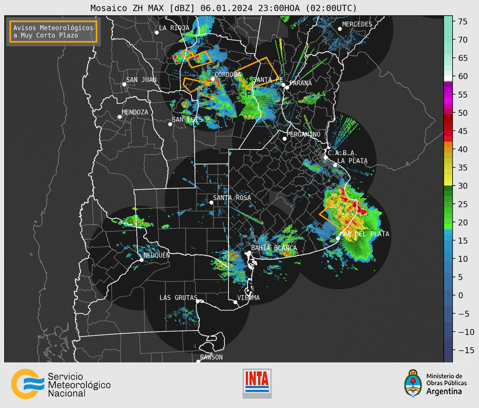Image resolution: width=479 pixels, height=408 pixels.
Task: Click the white dot marking Viedma
Action: coord(235,302)
